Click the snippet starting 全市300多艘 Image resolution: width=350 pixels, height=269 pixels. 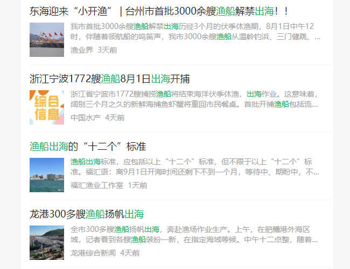(195, 235)
